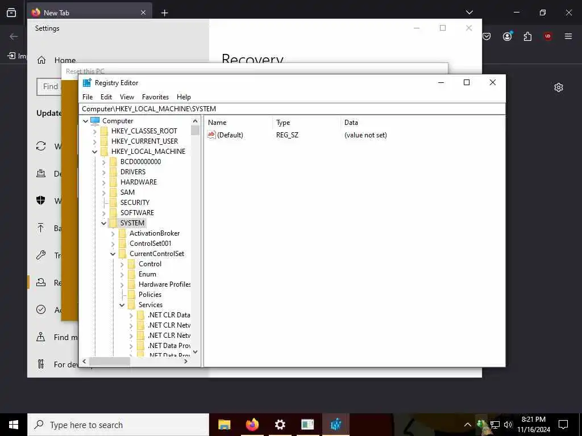Select the Services key
582x436 pixels.
(x=150, y=304)
